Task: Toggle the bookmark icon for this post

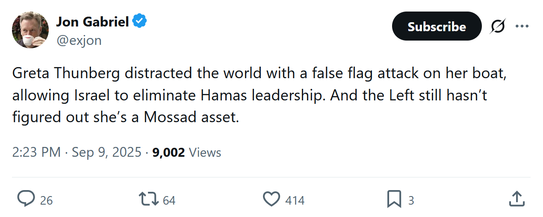Action: point(394,199)
